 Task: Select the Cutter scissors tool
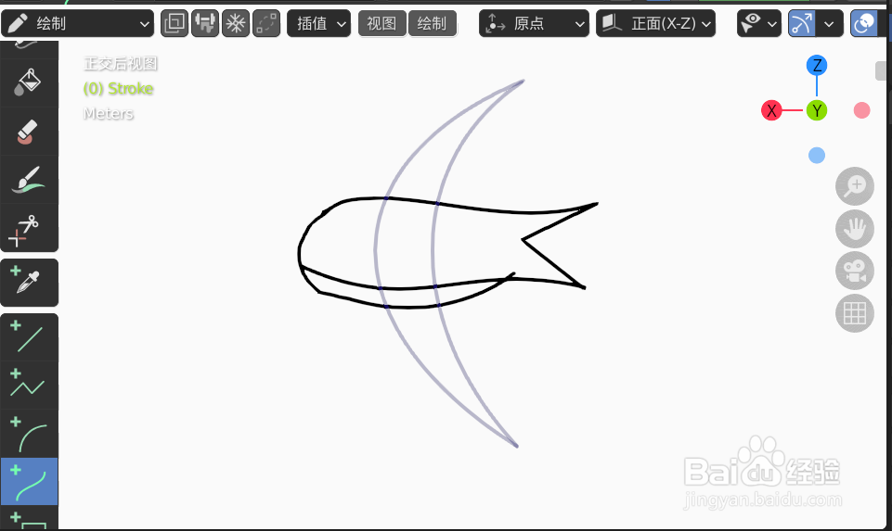tap(29, 227)
